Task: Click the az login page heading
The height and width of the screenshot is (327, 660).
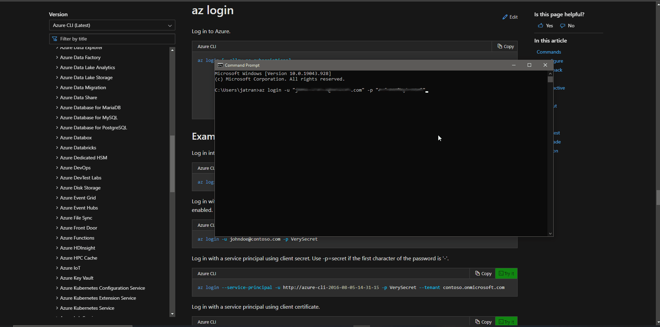Action: 213,10
